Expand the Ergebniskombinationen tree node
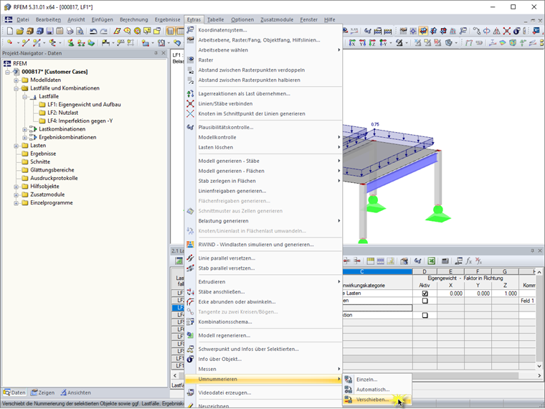Image resolution: width=545 pixels, height=409 pixels. 24,137
